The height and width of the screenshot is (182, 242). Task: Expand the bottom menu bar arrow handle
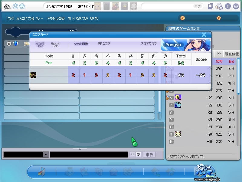tap(121, 163)
